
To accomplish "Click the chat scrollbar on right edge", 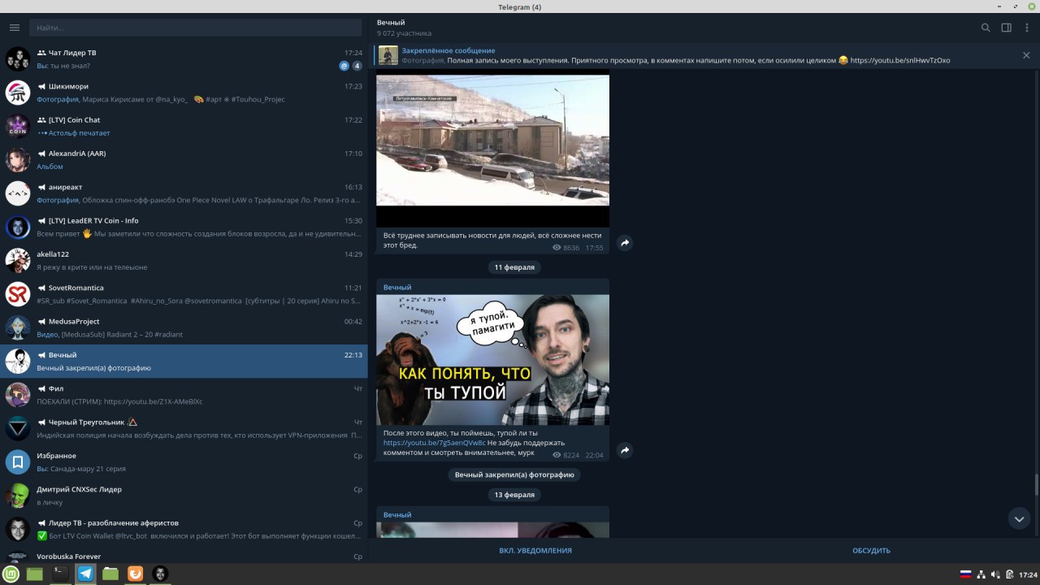I will click(1036, 484).
